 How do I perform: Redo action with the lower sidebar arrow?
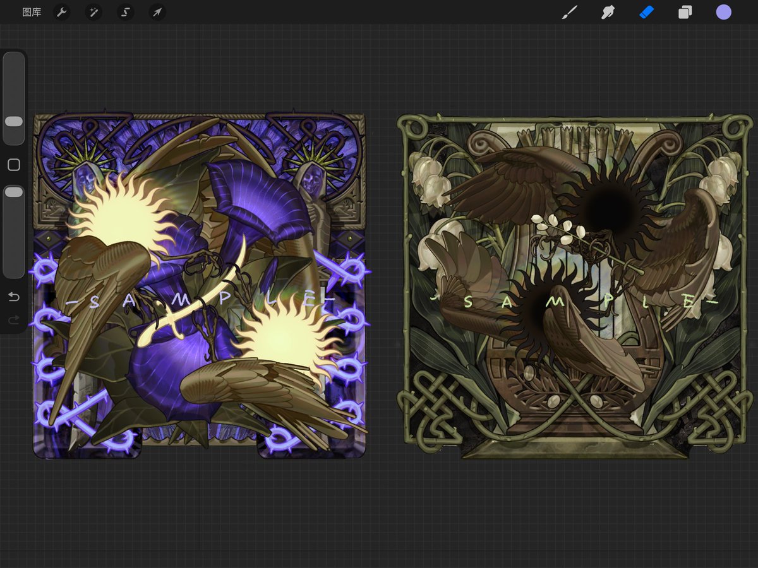coord(14,321)
